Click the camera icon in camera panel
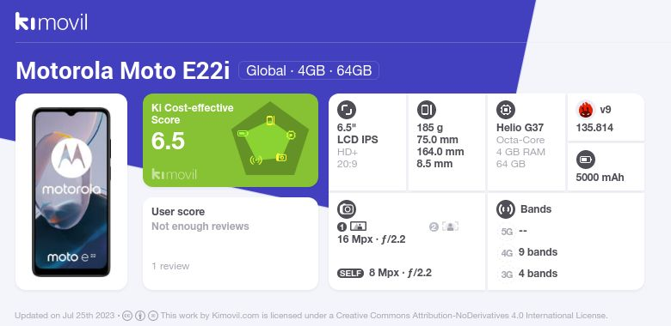This screenshot has width=671, height=326. click(x=347, y=209)
